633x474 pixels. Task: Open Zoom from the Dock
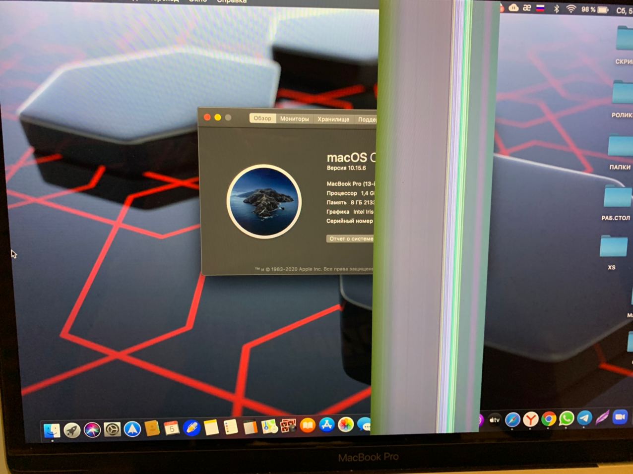620,417
